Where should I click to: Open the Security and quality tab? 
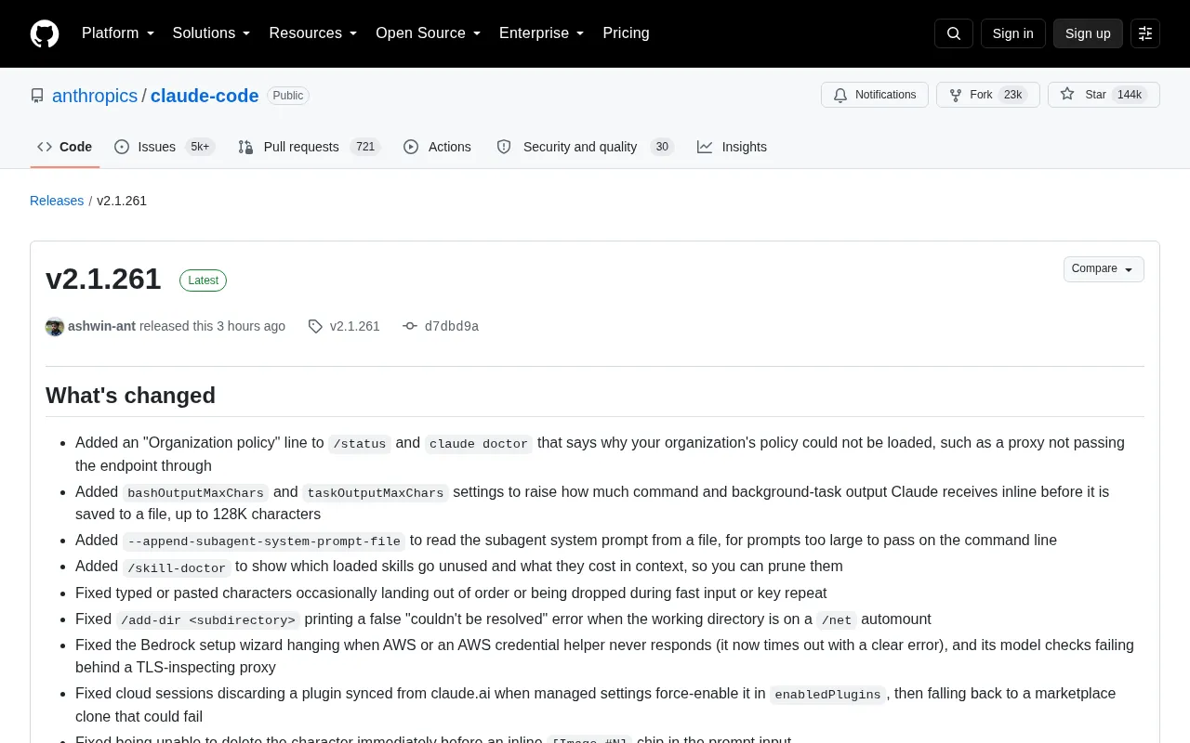coord(585,147)
